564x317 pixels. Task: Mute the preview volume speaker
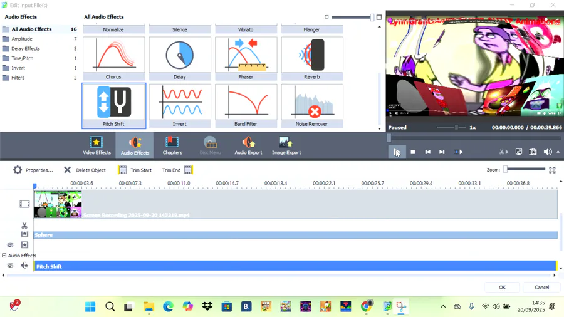[547, 152]
